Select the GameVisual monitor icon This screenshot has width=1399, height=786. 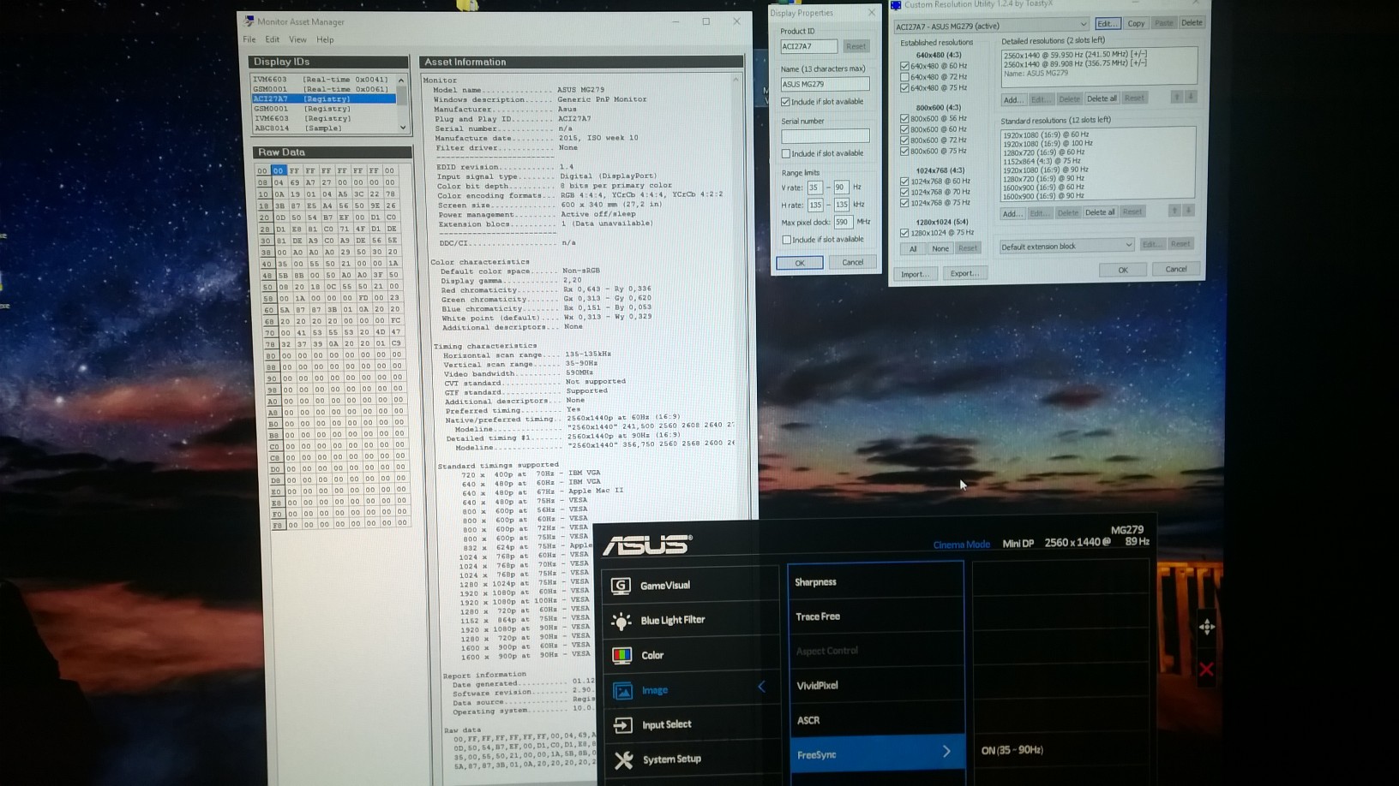[x=621, y=586]
